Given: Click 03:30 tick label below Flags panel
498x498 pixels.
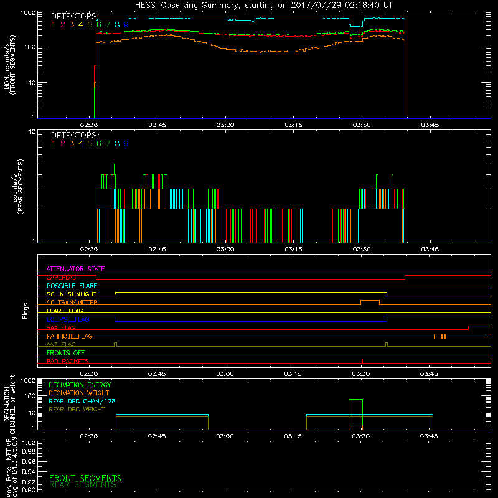Looking at the screenshot, I should [361, 374].
